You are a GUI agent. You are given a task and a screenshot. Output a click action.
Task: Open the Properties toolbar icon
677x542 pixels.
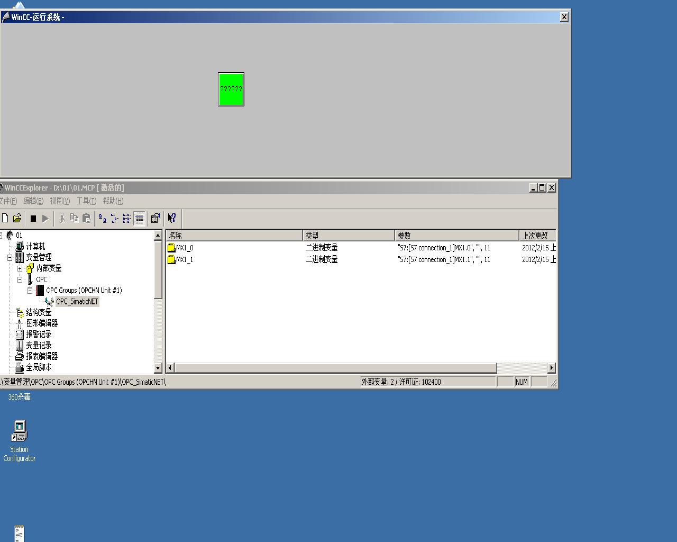(x=155, y=218)
